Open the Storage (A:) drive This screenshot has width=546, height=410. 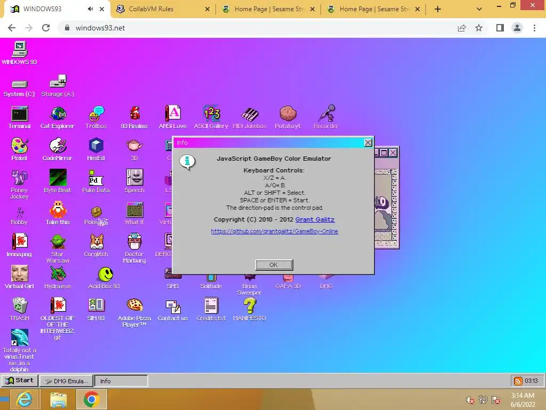pos(58,86)
